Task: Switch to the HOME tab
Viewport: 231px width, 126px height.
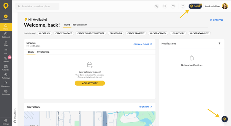Action: click(x=67, y=25)
